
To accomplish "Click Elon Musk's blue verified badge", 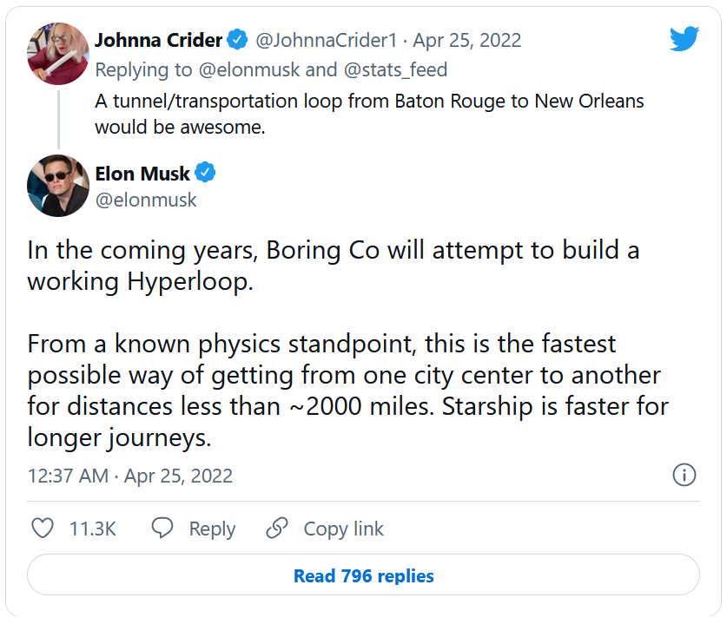I will click(205, 174).
